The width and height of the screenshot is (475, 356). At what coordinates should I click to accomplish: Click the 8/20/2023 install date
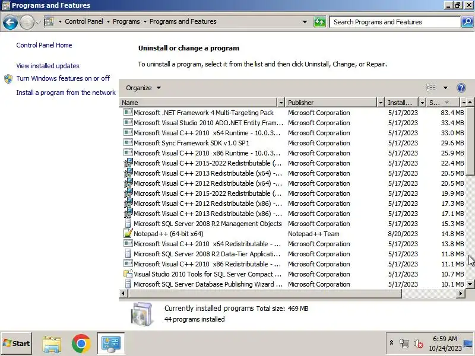[403, 234]
